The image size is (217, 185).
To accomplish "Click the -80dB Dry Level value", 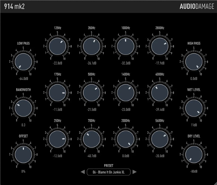I will (x=194, y=171).
